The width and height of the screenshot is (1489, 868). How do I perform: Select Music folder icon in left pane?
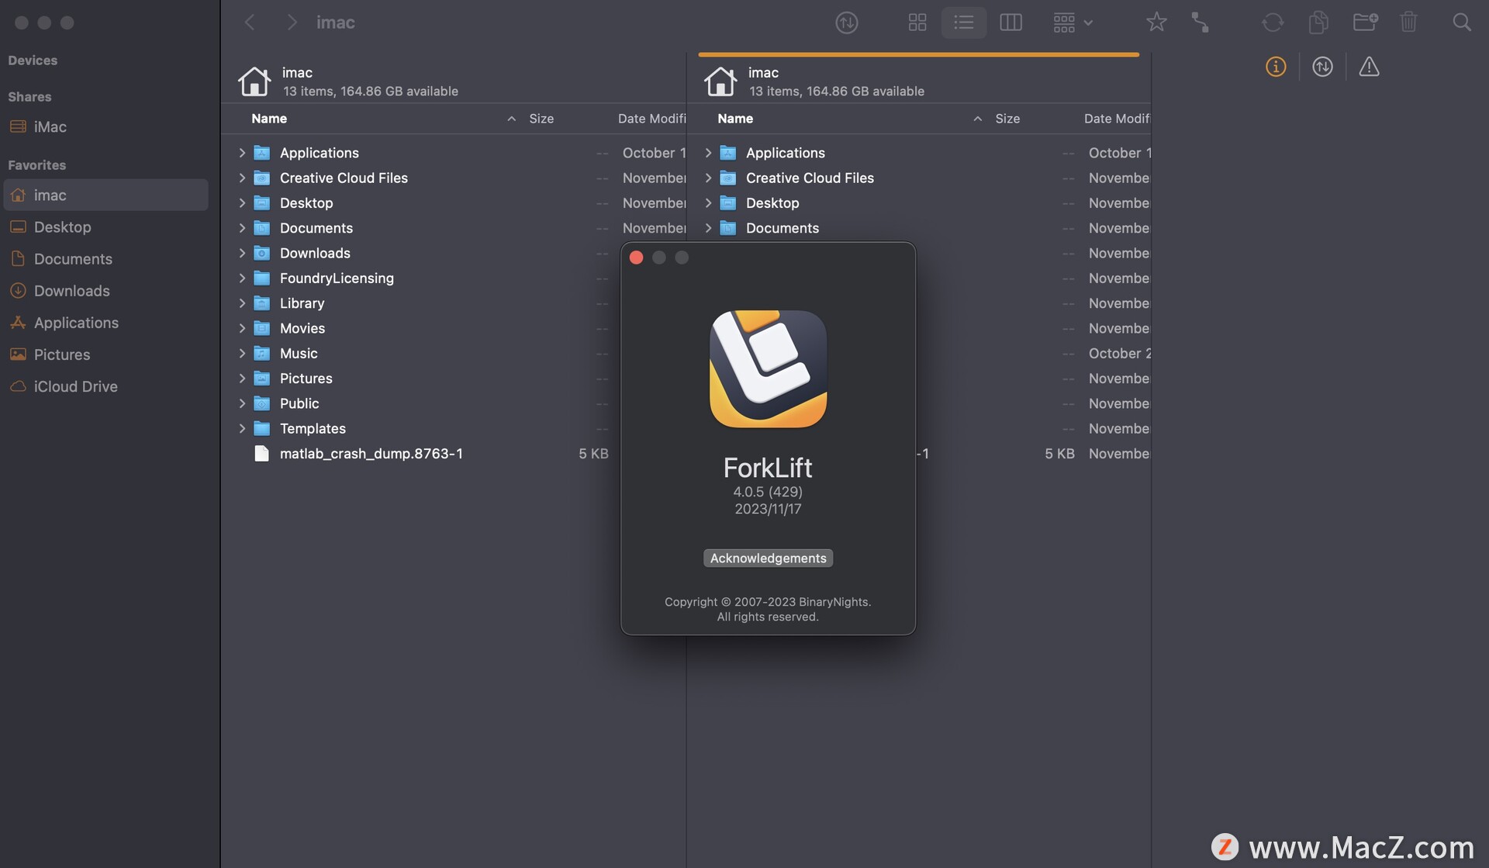click(262, 353)
